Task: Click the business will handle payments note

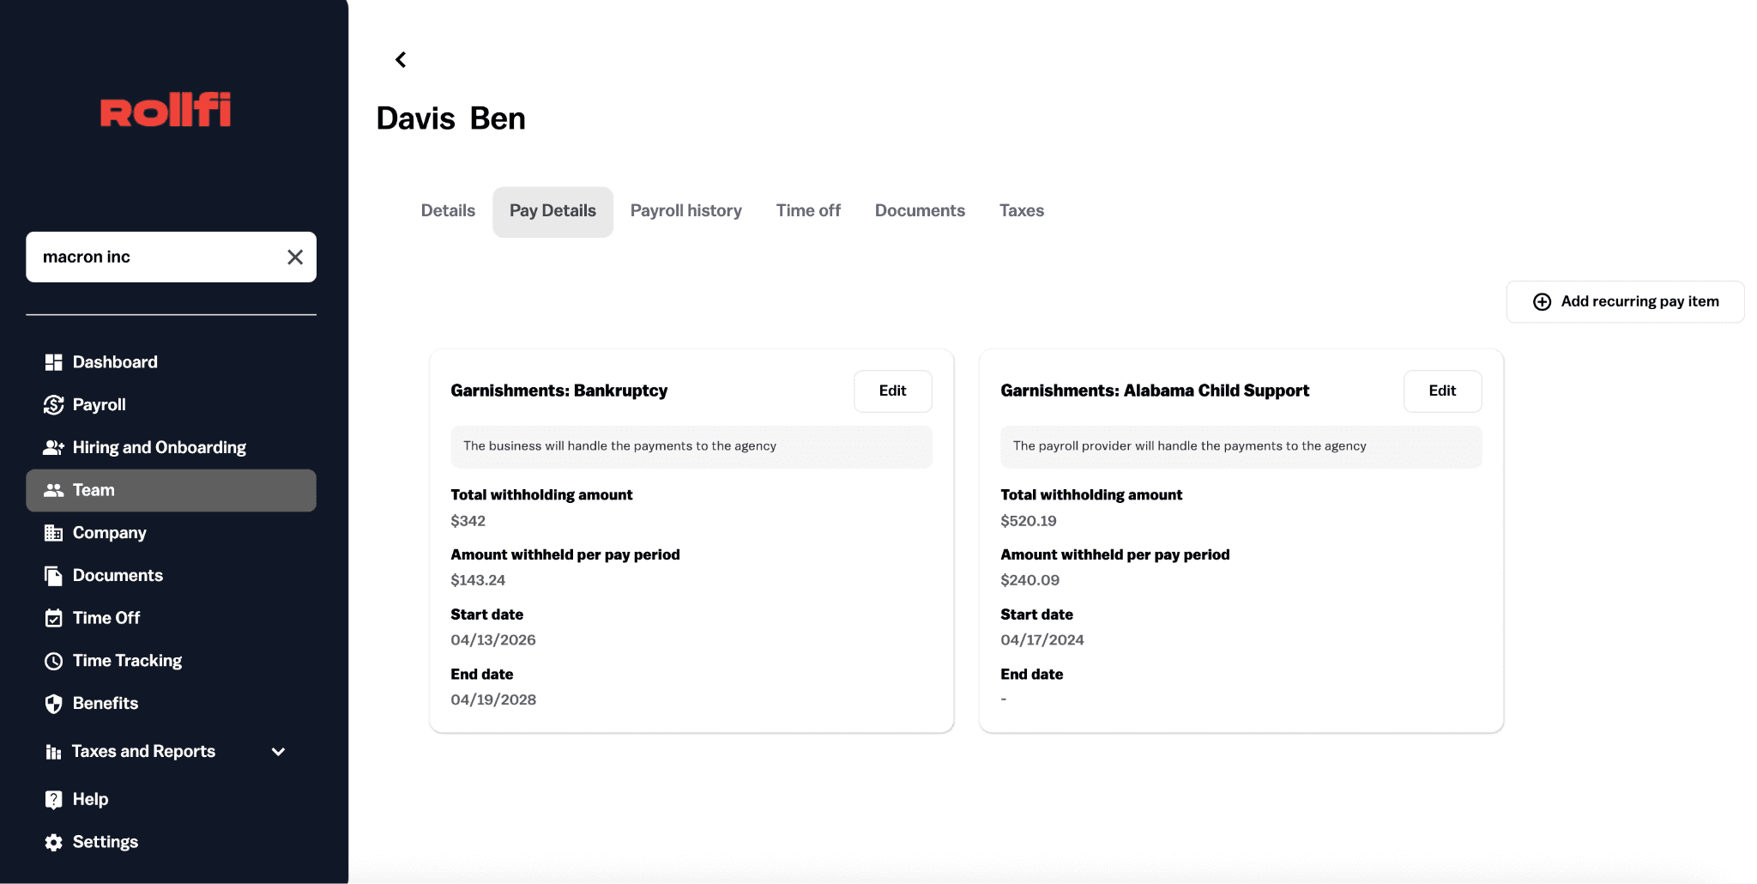Action: coord(691,446)
